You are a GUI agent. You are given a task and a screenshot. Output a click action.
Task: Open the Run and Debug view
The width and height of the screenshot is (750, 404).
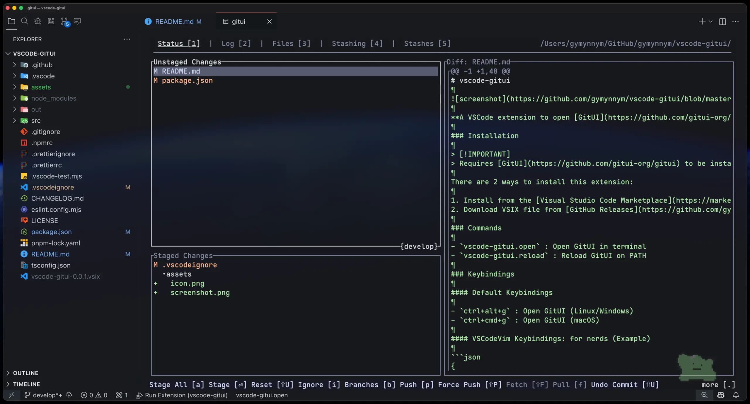(x=37, y=21)
